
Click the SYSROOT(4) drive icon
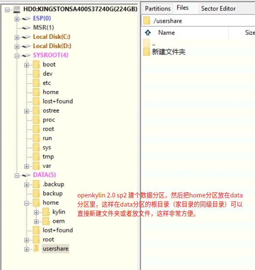(x=26, y=55)
